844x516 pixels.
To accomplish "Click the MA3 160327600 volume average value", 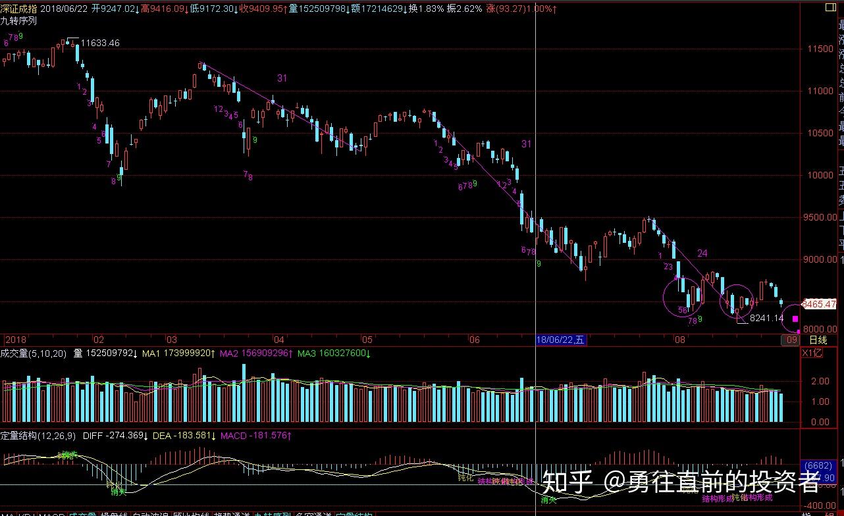I will pyautogui.click(x=332, y=353).
